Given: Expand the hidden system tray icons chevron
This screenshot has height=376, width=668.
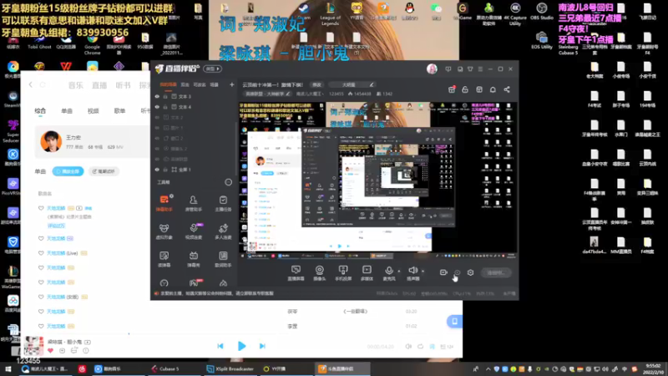Looking at the screenshot, I should click(488, 369).
